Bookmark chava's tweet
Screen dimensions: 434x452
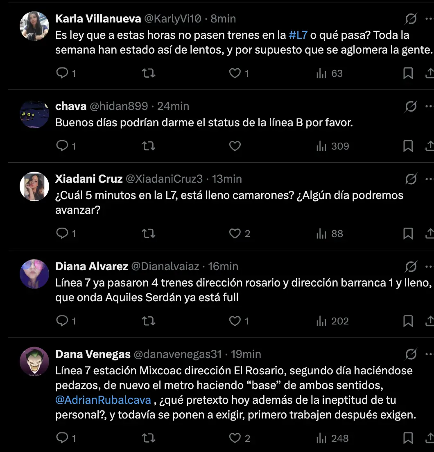click(x=408, y=146)
